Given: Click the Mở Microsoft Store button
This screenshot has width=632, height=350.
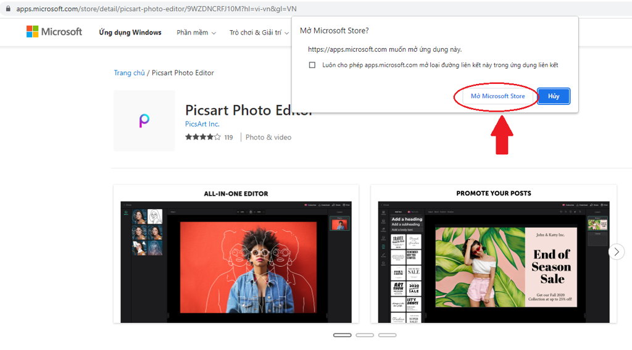Looking at the screenshot, I should 498,96.
